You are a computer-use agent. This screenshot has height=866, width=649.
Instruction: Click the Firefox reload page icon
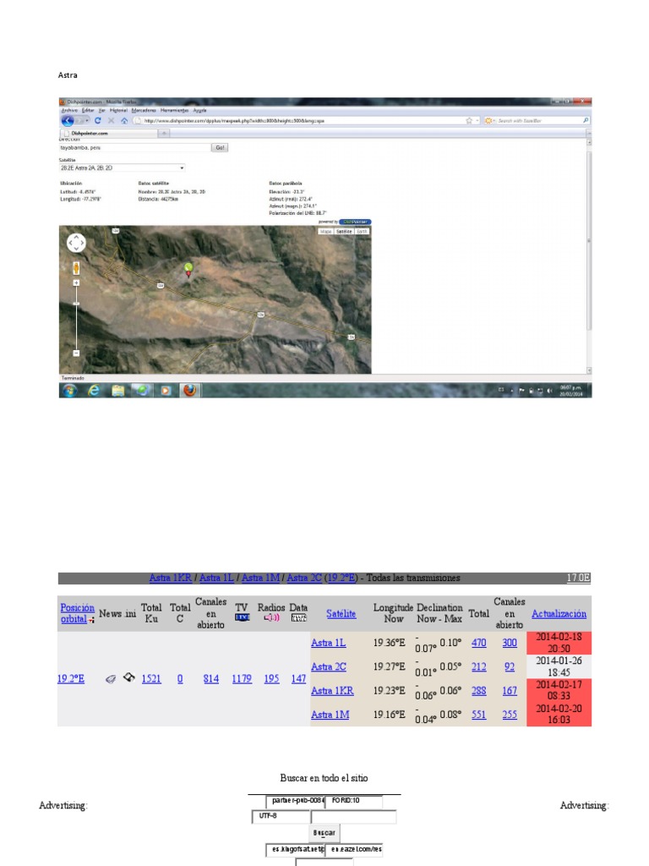(98, 120)
